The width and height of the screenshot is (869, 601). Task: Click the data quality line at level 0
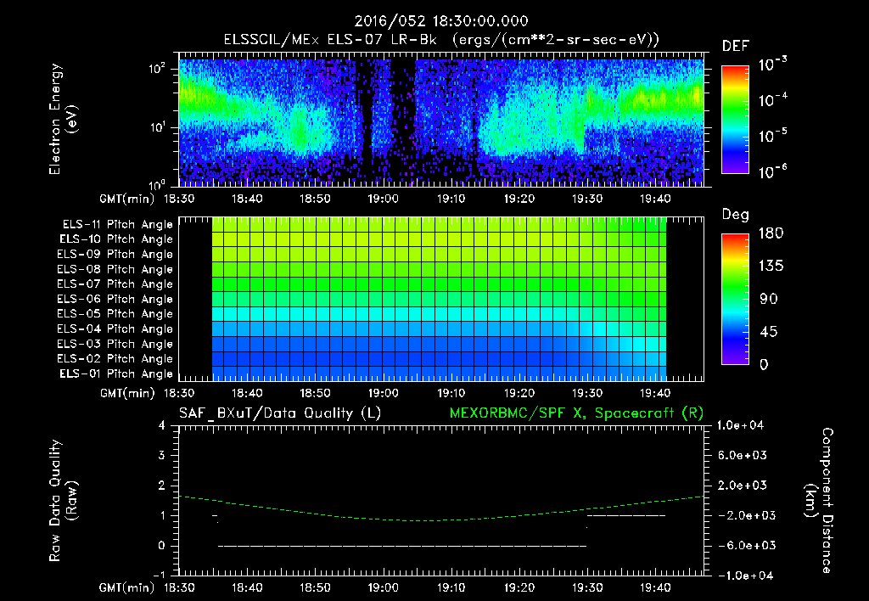coord(401,546)
